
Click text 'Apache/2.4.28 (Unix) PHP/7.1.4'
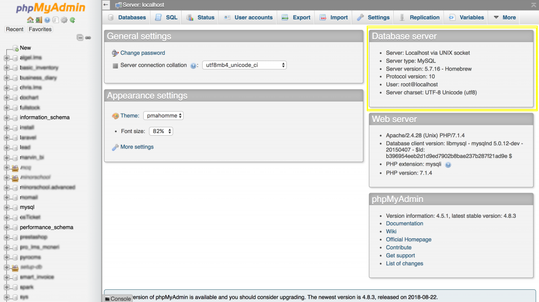click(x=425, y=135)
